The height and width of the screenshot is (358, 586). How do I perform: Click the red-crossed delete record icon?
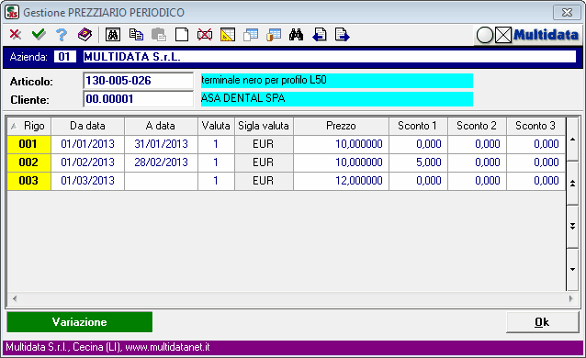point(205,35)
